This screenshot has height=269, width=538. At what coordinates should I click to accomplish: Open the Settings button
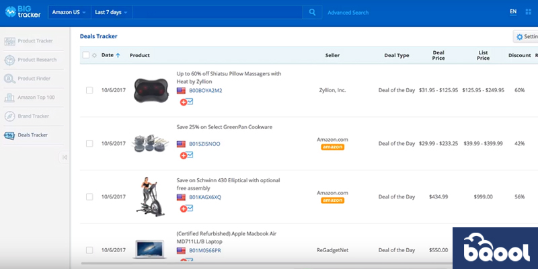[x=526, y=37]
